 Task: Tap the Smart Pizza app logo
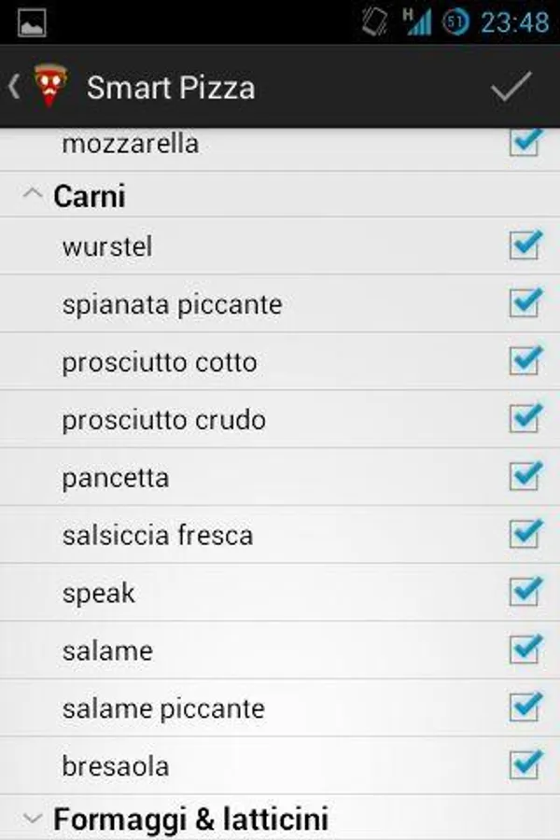click(x=50, y=87)
